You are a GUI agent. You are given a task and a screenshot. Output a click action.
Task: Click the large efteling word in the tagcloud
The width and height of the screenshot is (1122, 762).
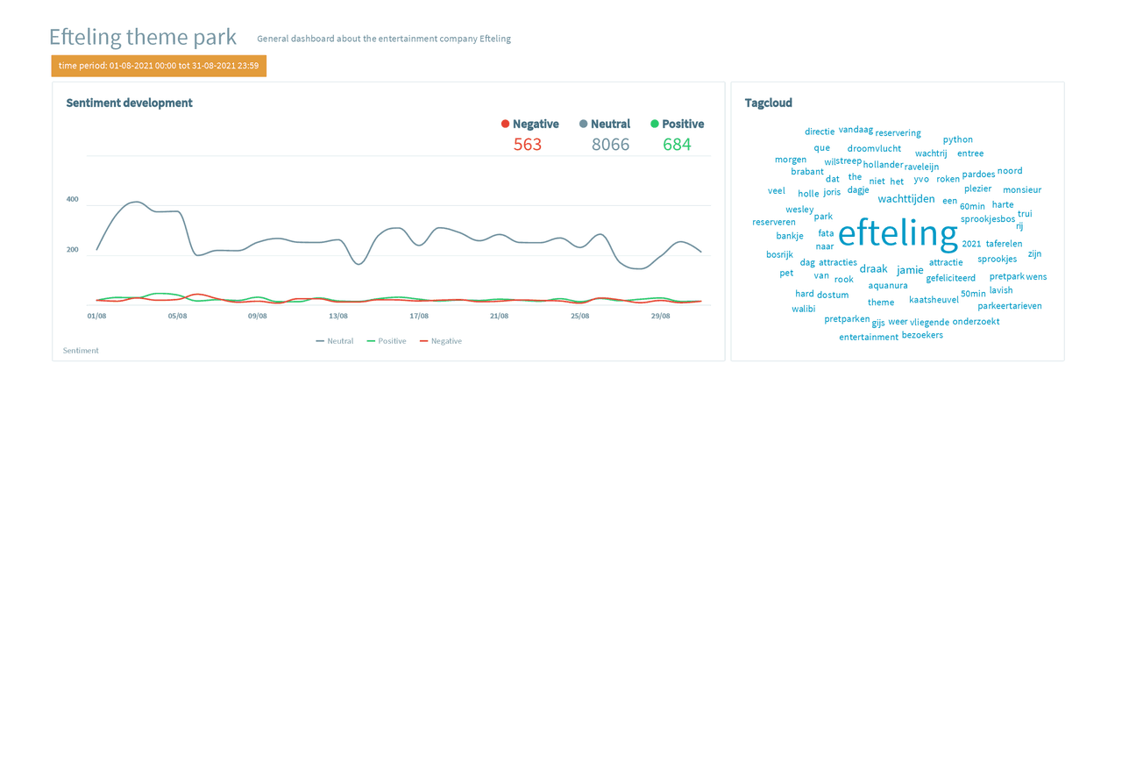point(898,232)
